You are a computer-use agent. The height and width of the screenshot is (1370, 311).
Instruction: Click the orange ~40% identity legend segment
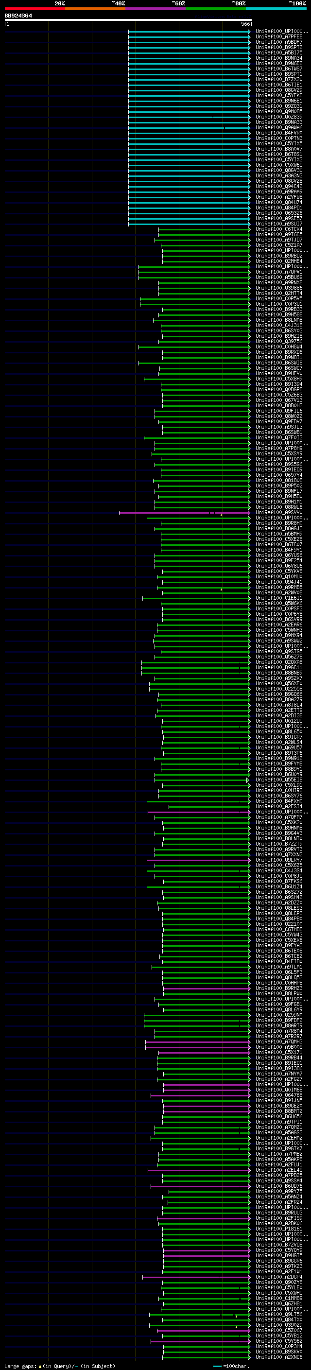(x=95, y=9)
